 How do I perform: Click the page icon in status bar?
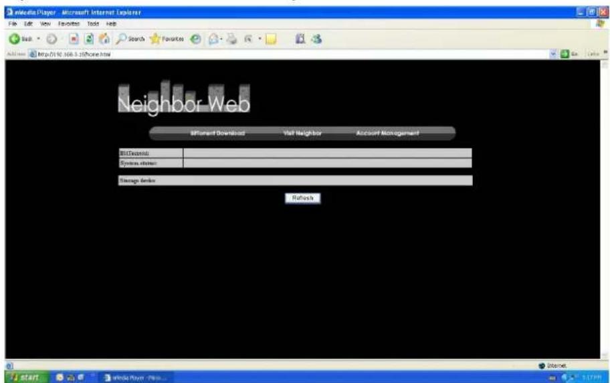[10, 366]
